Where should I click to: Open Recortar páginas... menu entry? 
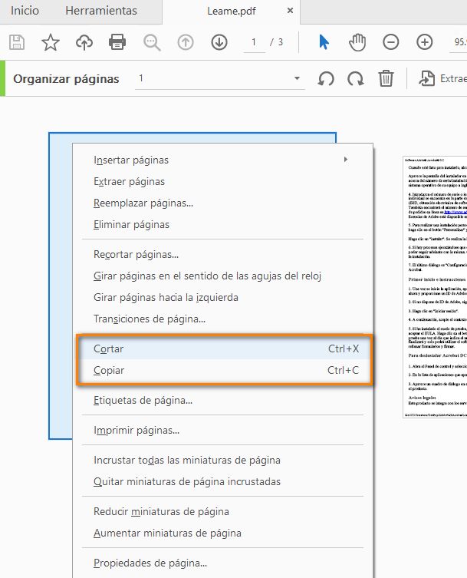pyautogui.click(x=223, y=254)
